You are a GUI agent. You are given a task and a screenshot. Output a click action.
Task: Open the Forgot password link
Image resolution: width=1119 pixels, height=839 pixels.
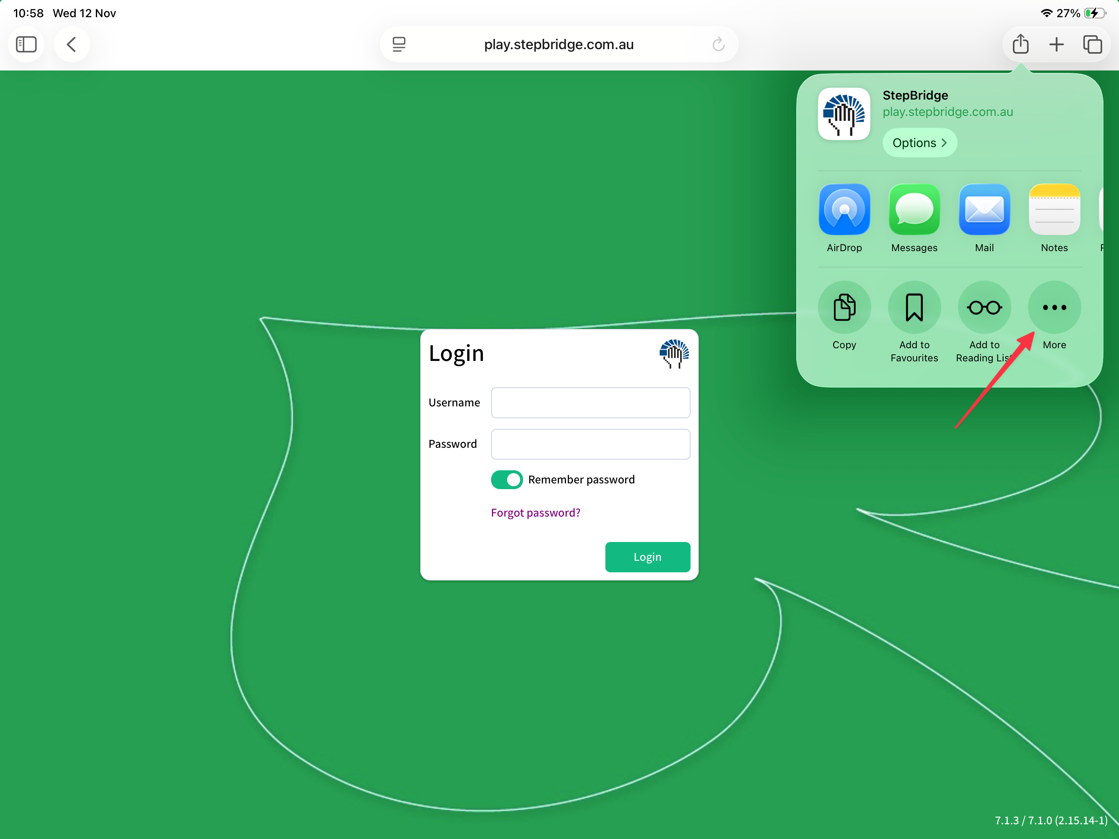[x=535, y=512]
